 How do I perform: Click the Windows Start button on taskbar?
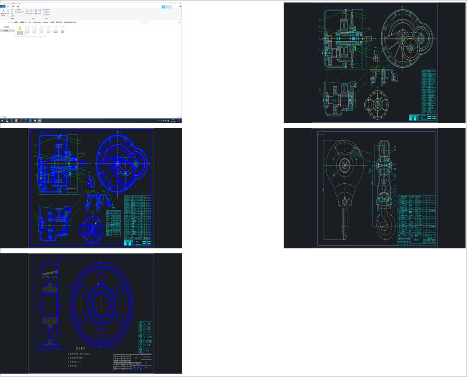point(2,121)
